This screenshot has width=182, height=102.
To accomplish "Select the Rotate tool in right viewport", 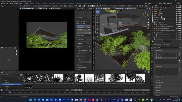I will (x=98, y=22).
